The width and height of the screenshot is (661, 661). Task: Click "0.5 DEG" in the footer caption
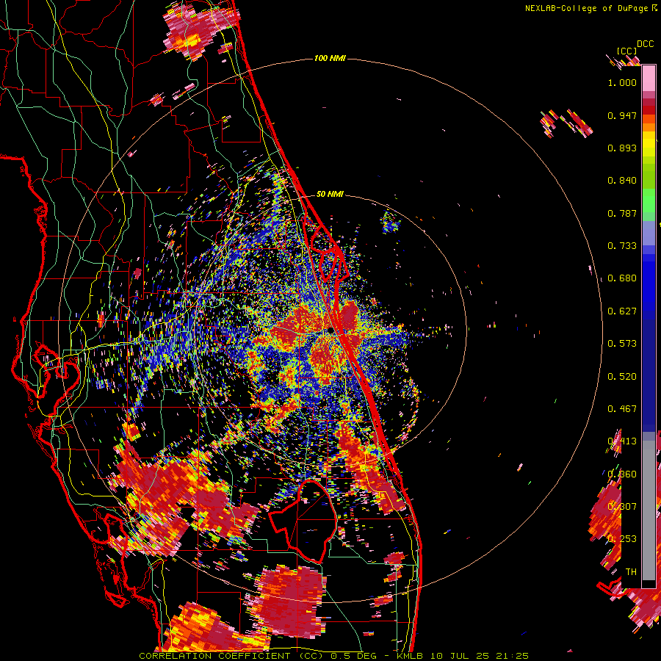point(354,656)
